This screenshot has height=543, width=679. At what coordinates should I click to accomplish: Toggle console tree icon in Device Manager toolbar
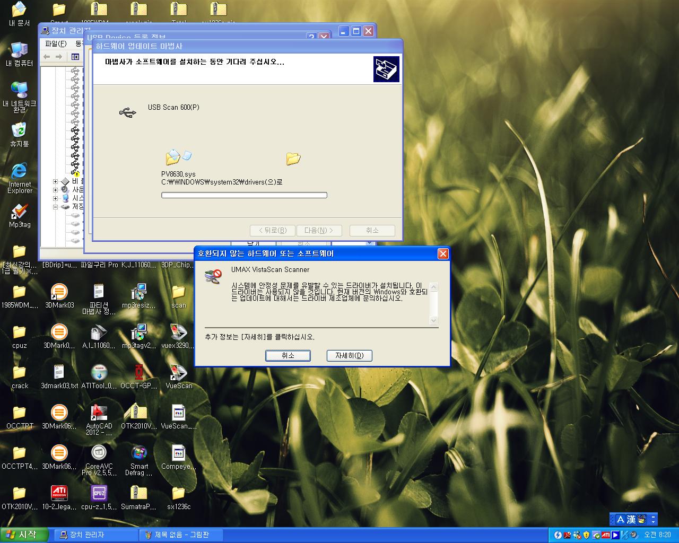tap(75, 57)
